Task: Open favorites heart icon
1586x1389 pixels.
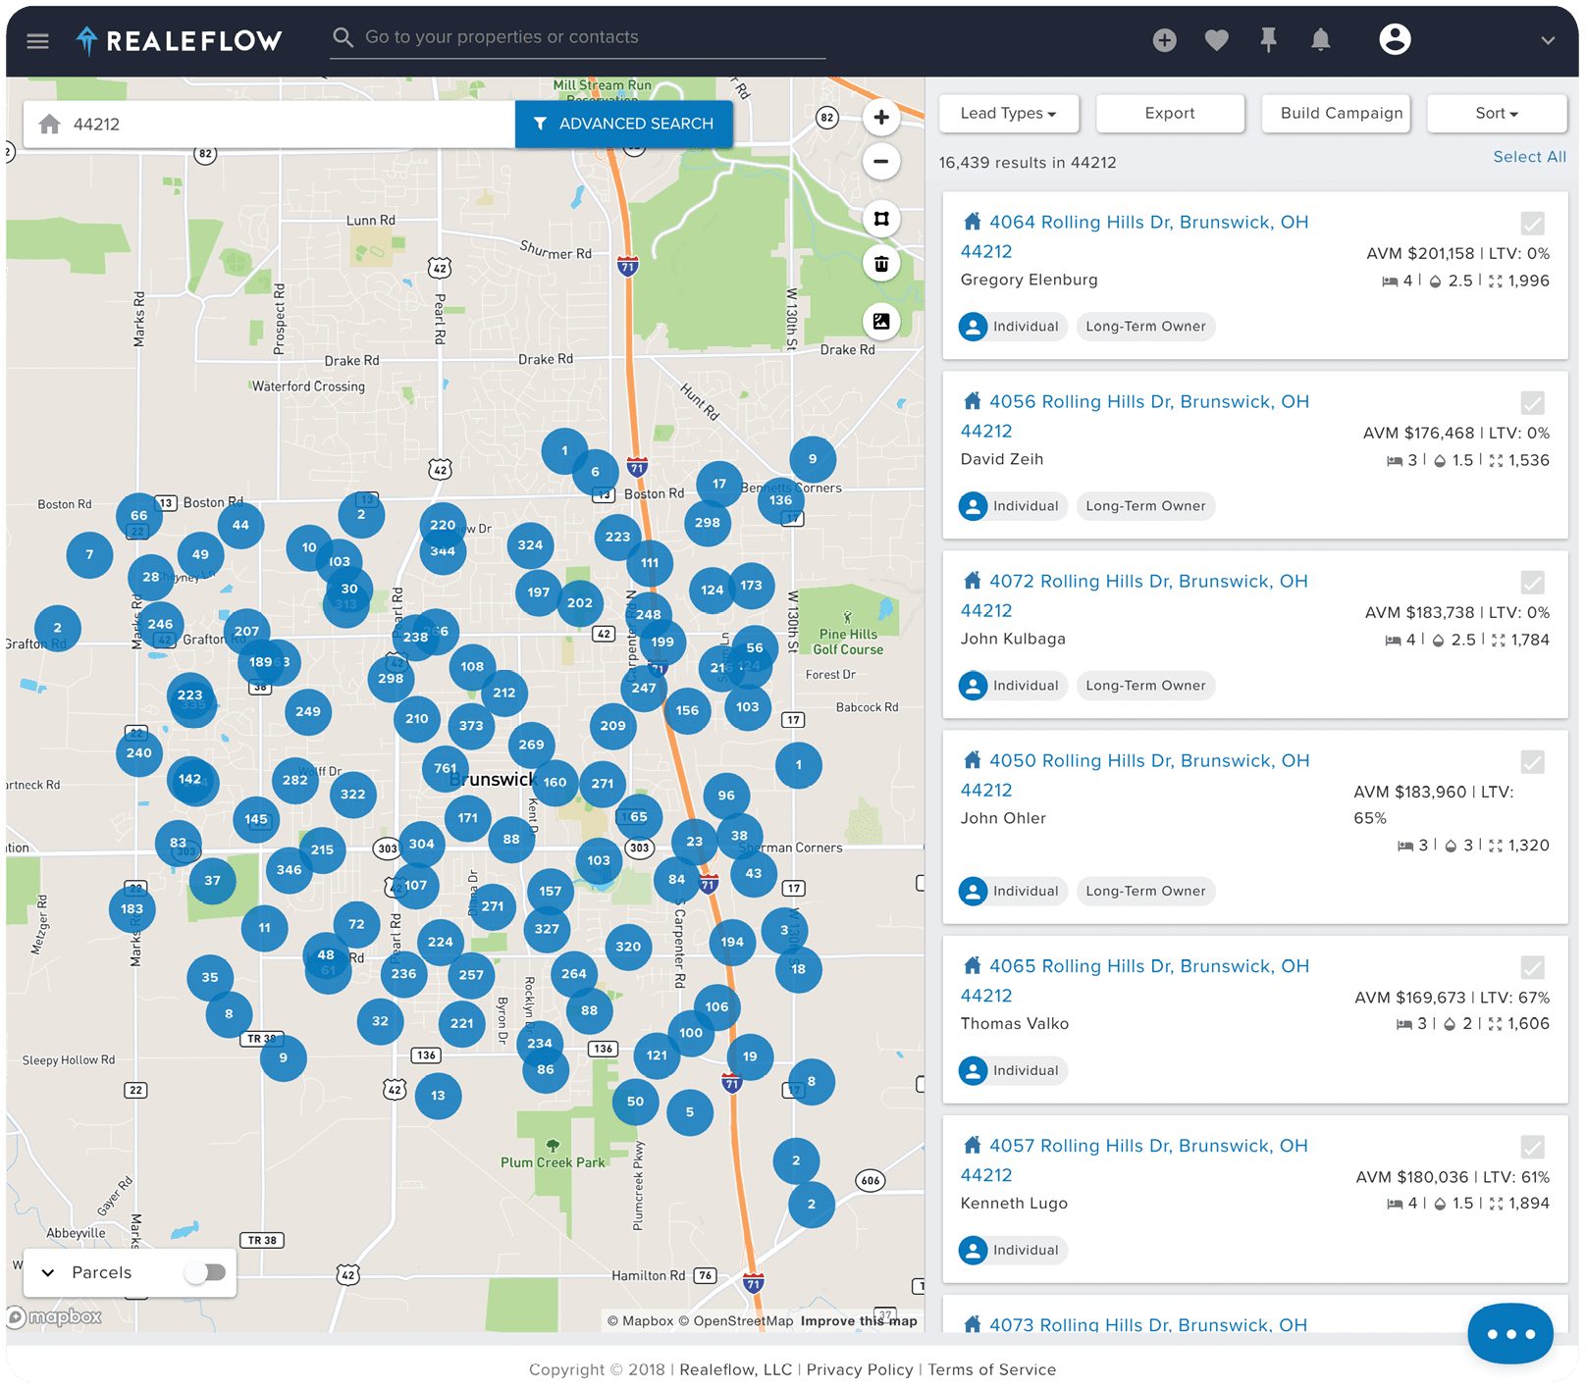Action: 1217,40
